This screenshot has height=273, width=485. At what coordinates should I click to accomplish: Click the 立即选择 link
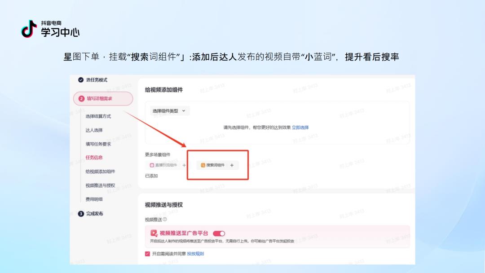tap(300, 128)
